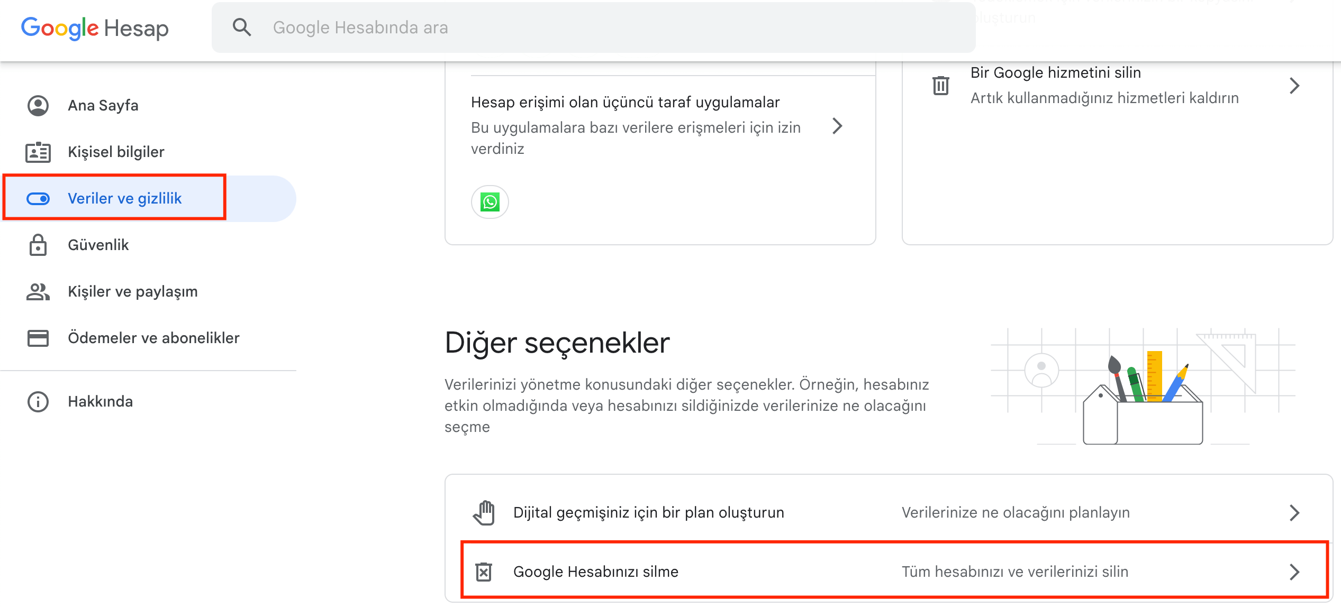Click the Ödemeler ve abonelikler card icon
The width and height of the screenshot is (1341, 608).
tap(38, 338)
